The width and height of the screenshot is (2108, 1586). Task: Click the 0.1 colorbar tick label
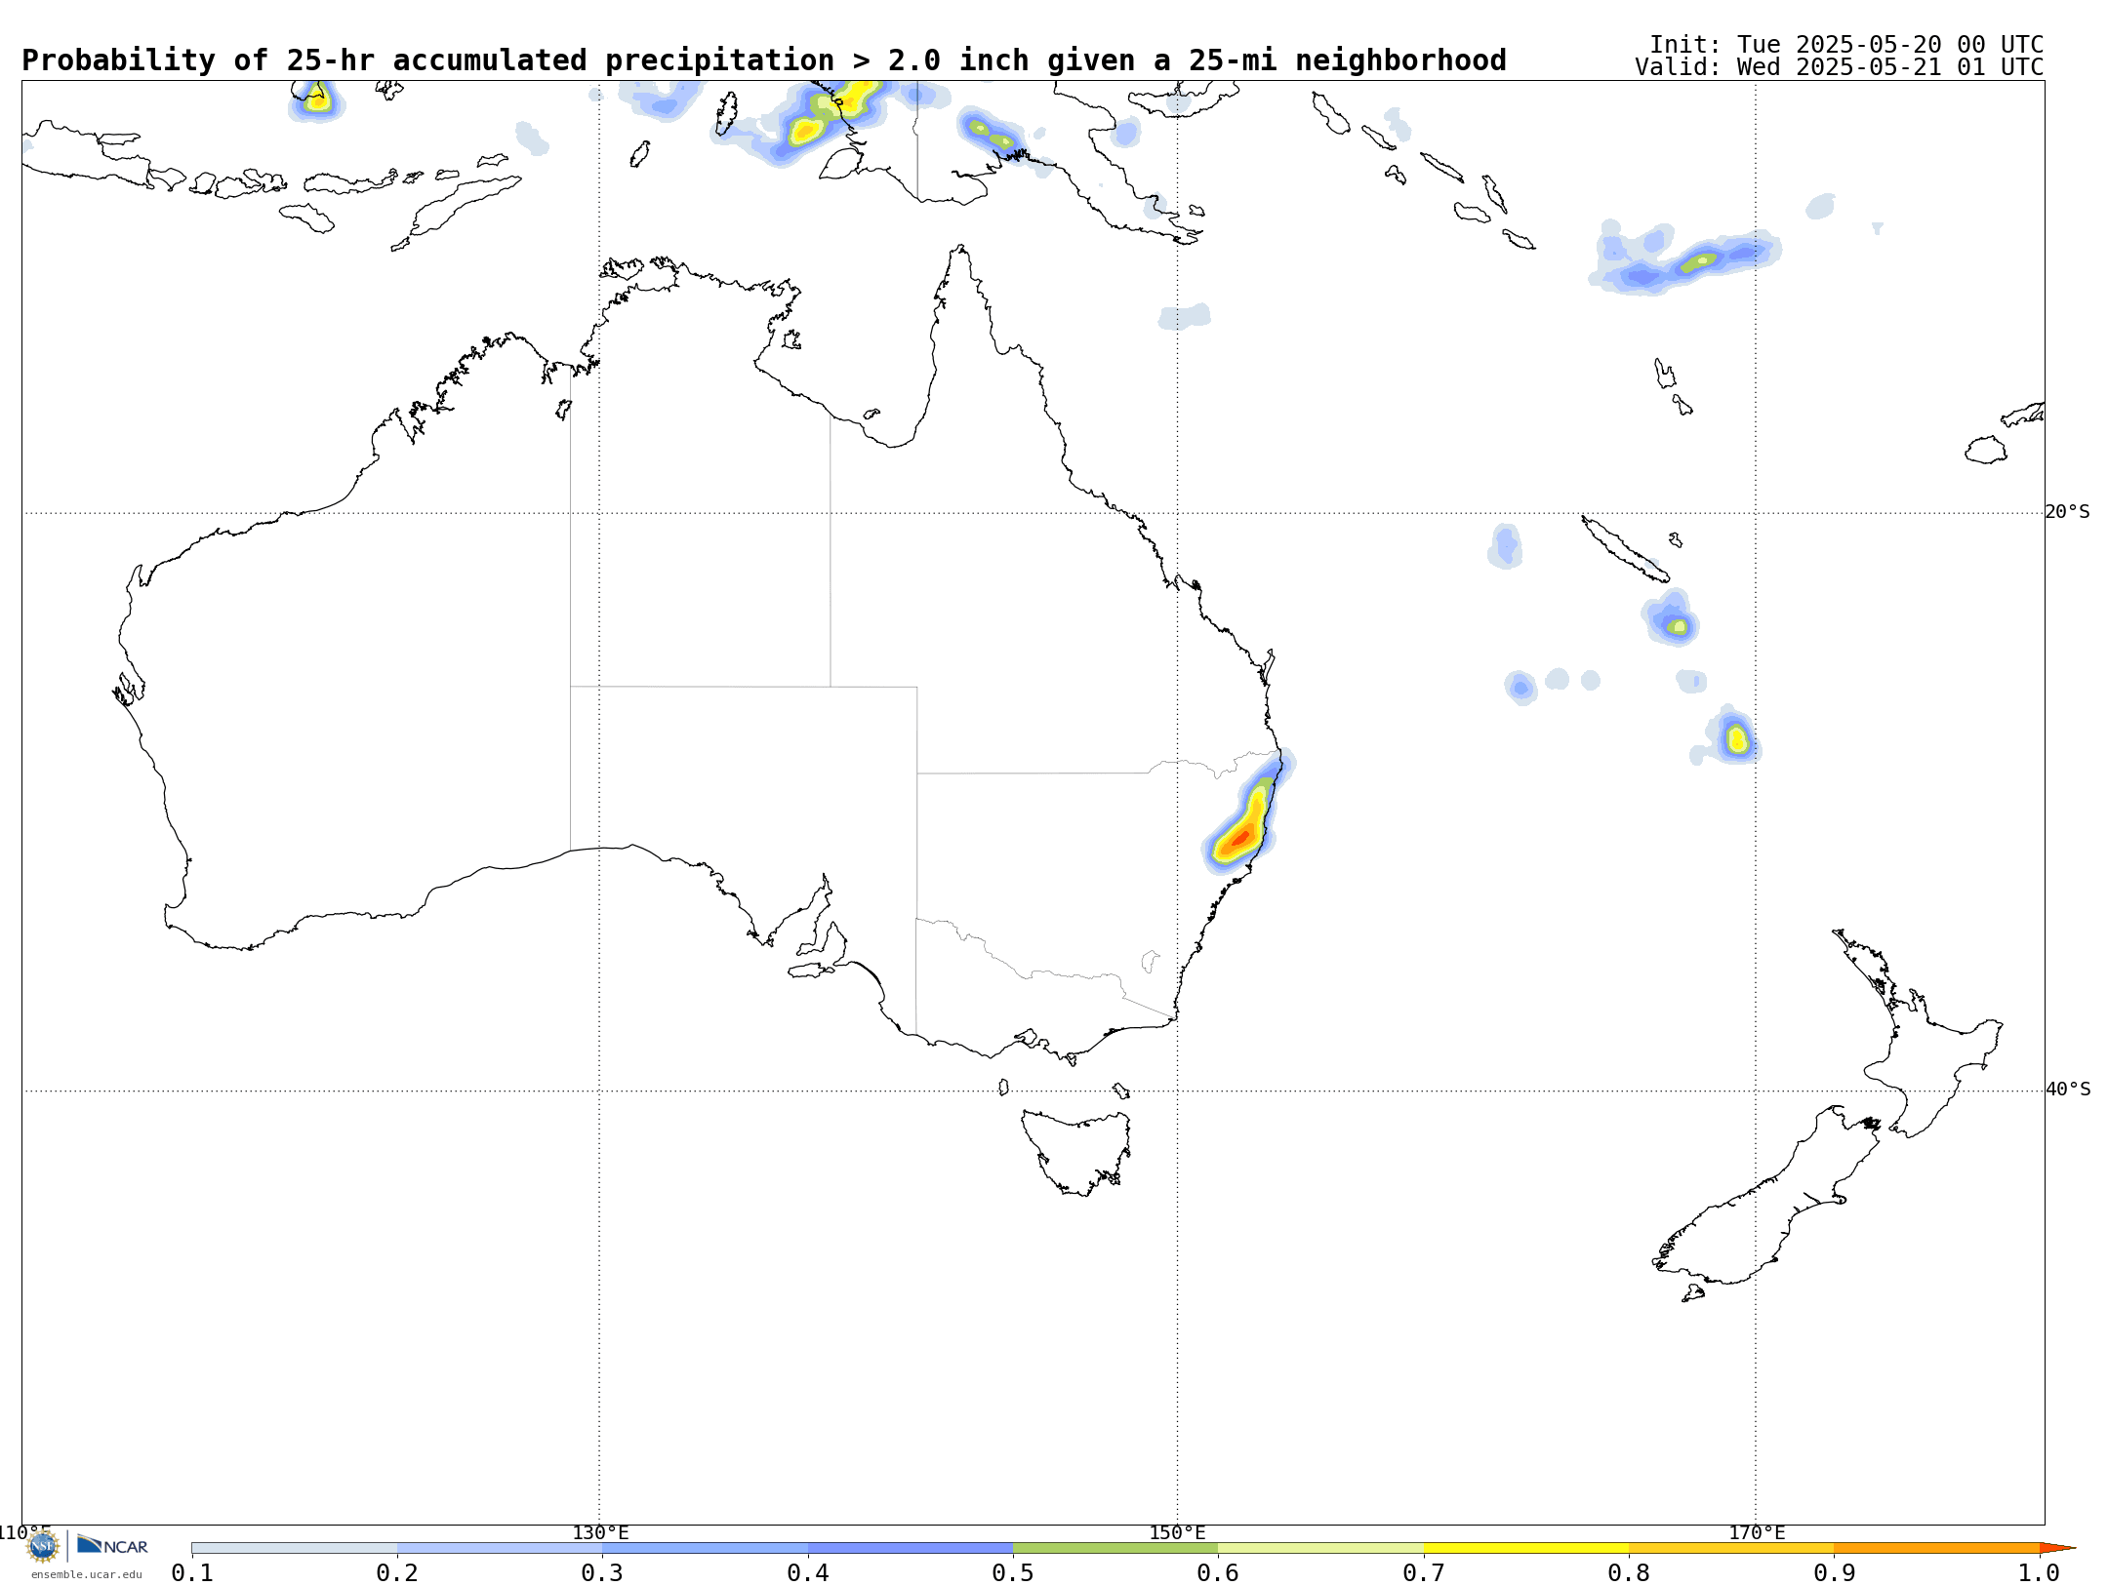[x=192, y=1573]
